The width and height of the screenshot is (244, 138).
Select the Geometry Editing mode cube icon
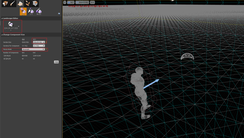(x=35, y=4)
